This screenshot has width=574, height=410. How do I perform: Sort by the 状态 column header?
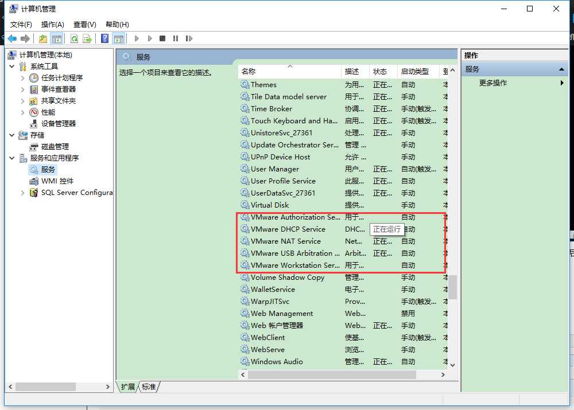coord(383,71)
